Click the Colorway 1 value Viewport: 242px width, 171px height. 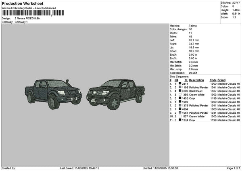click(x=21, y=22)
